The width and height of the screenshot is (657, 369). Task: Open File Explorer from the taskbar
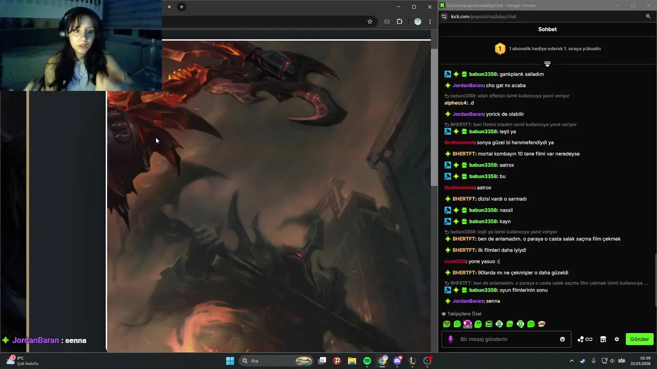(352, 361)
